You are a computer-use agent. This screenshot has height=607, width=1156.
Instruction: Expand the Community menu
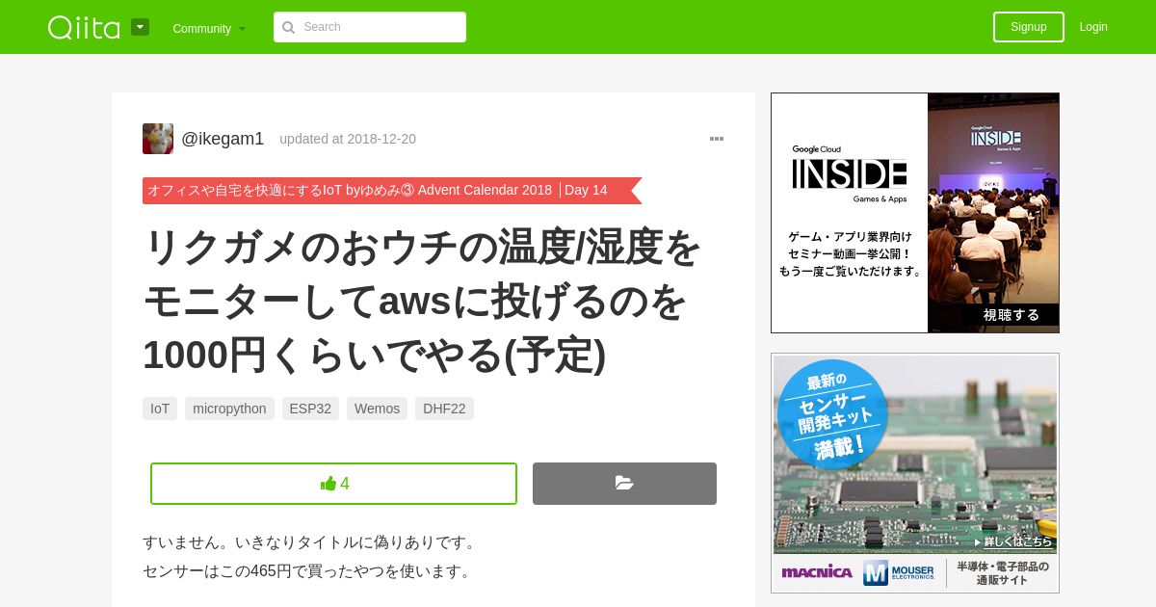[209, 28]
